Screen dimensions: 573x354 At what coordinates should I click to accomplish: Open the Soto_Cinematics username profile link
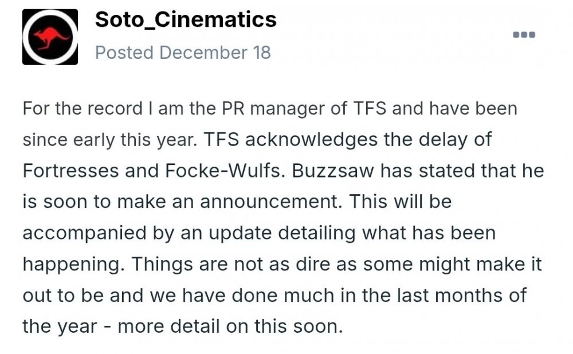pyautogui.click(x=186, y=19)
